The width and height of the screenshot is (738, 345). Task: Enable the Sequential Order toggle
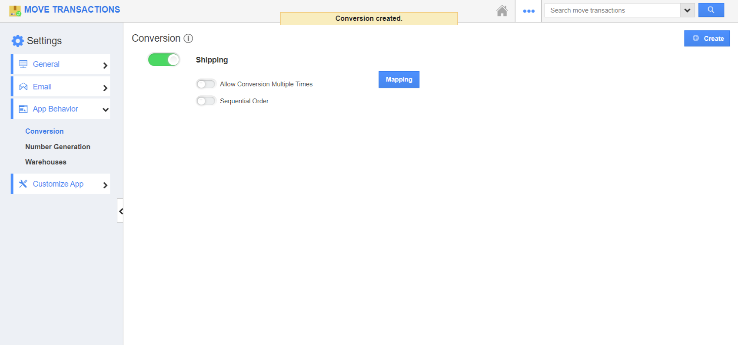pos(206,101)
